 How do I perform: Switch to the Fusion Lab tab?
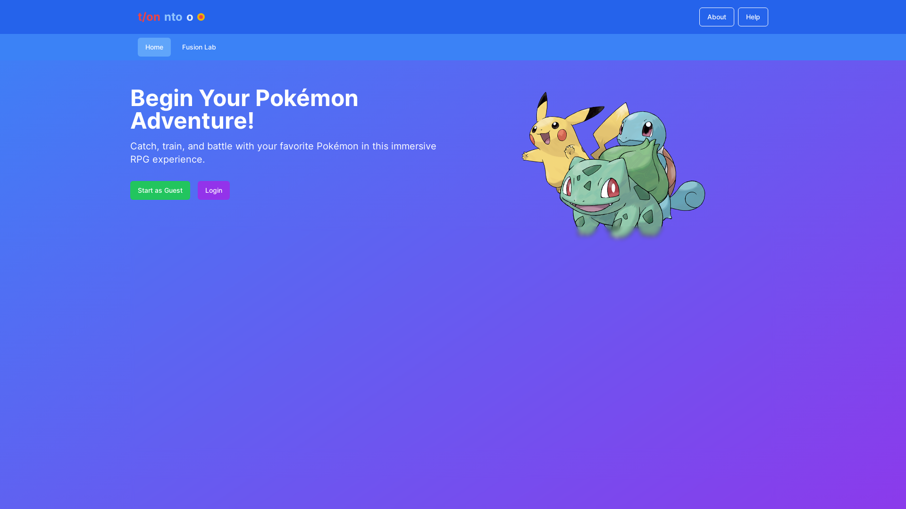click(199, 47)
